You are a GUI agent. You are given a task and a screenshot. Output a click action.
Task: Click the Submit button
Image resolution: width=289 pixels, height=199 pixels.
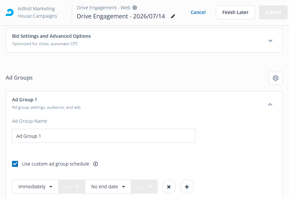pyautogui.click(x=273, y=12)
